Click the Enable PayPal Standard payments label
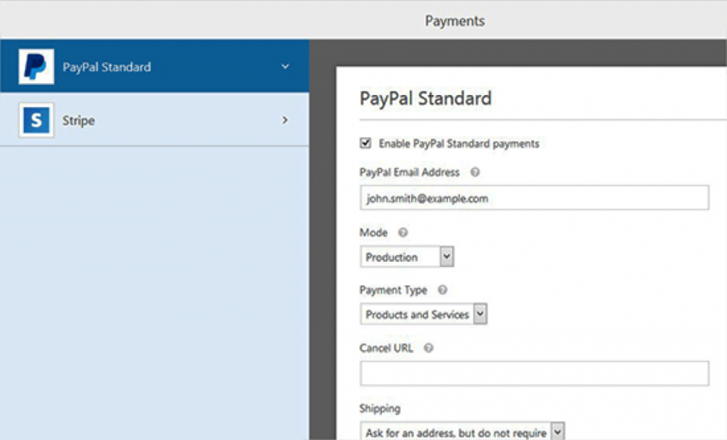Screen dimensions: 727x440 click(x=459, y=144)
